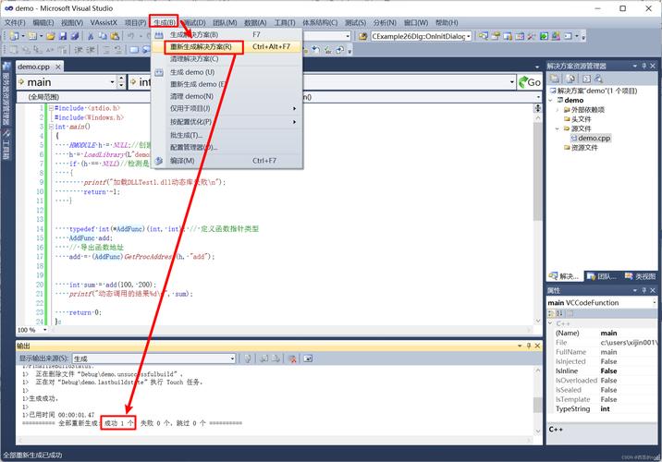Collapse the 源文件 folder node

(x=558, y=128)
